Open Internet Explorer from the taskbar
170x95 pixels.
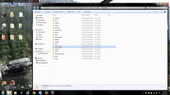pos(28,93)
